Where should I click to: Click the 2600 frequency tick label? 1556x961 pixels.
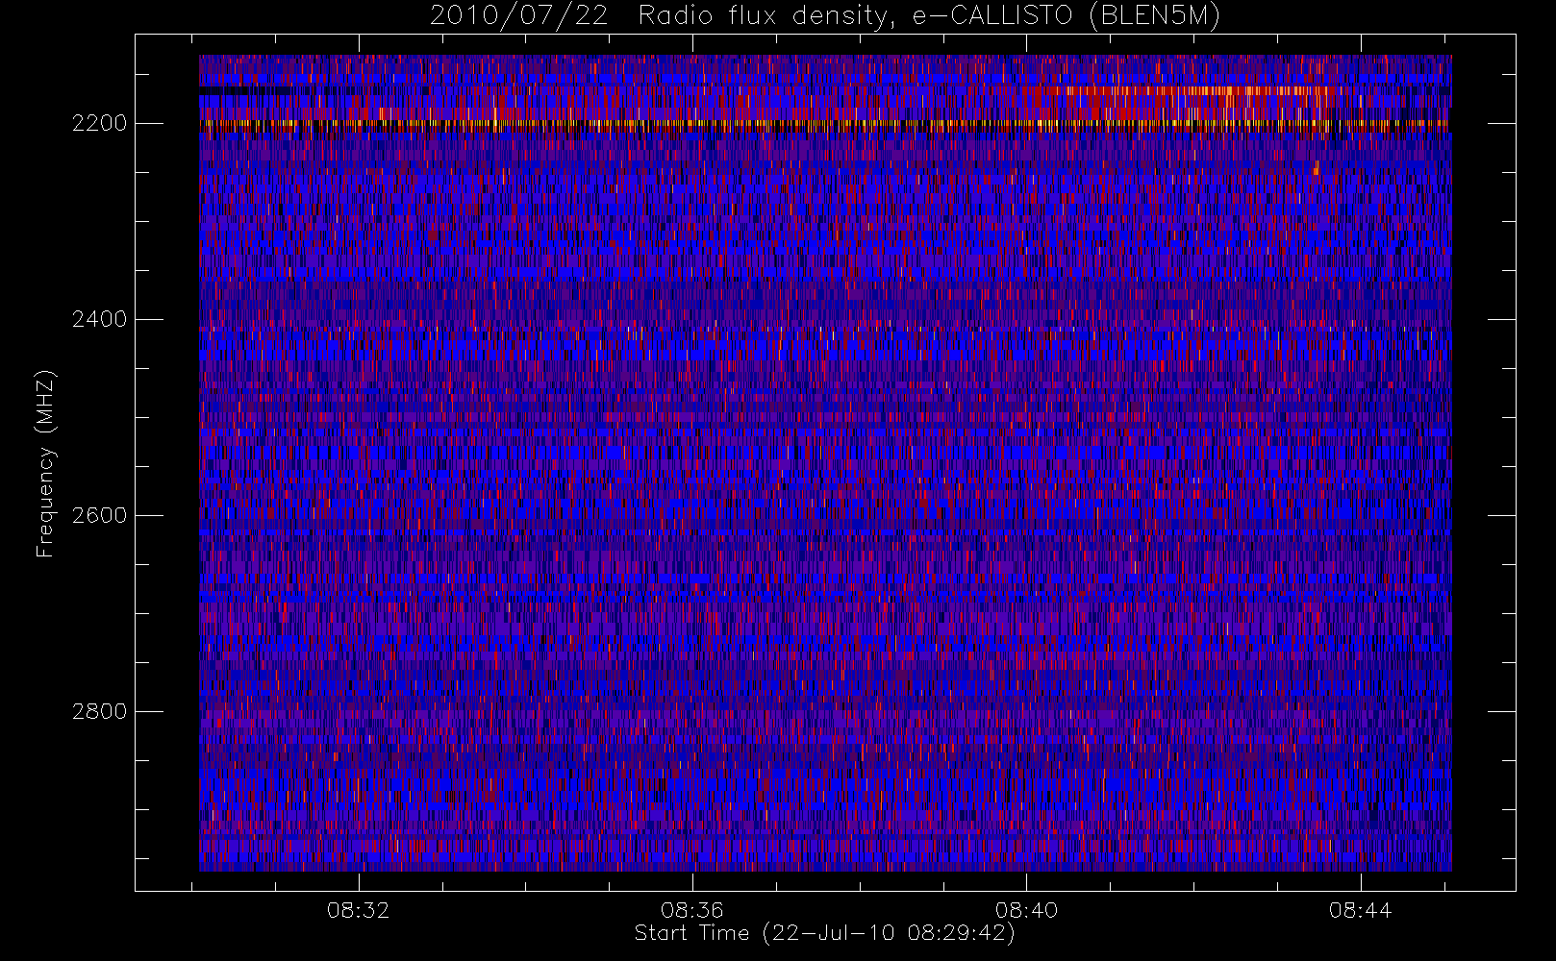click(x=99, y=515)
